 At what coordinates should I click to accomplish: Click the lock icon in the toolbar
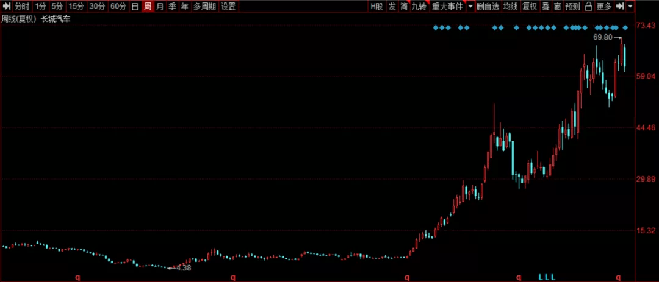[588, 7]
